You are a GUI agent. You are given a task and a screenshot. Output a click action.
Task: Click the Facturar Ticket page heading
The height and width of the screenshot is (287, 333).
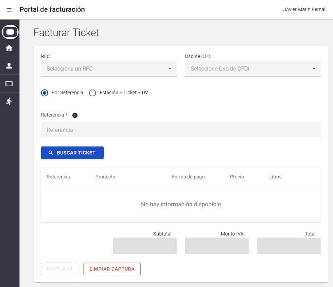tap(66, 33)
